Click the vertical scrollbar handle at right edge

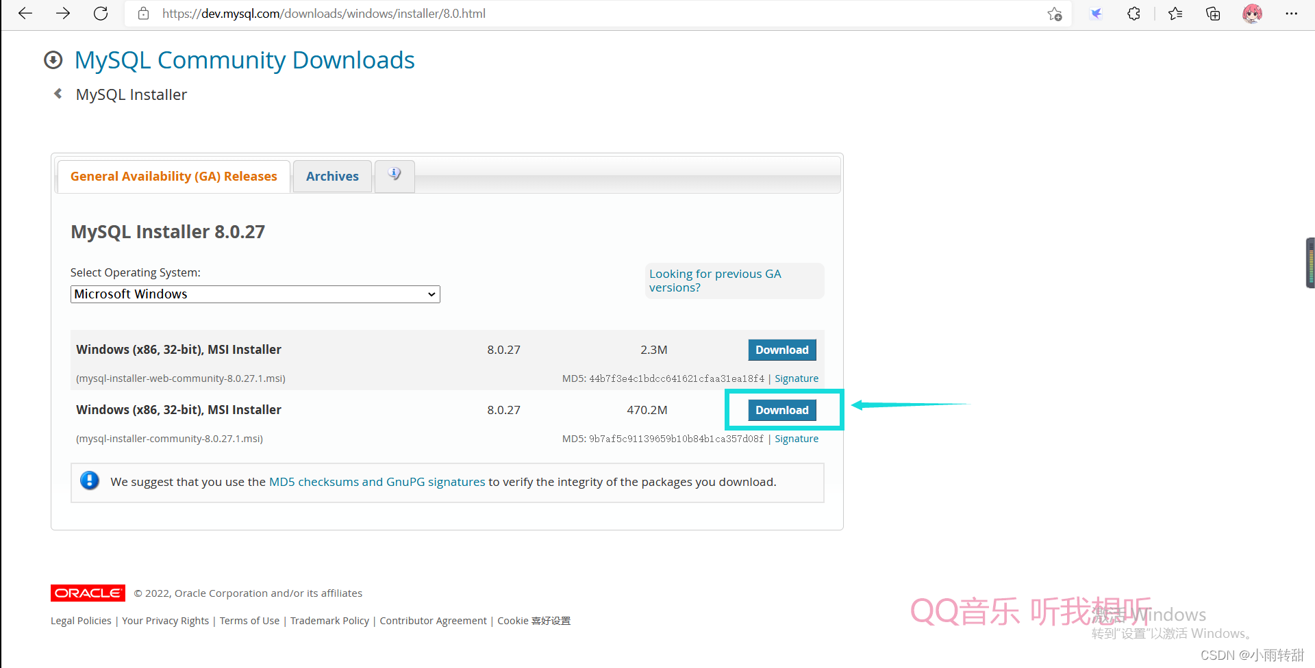point(1310,263)
